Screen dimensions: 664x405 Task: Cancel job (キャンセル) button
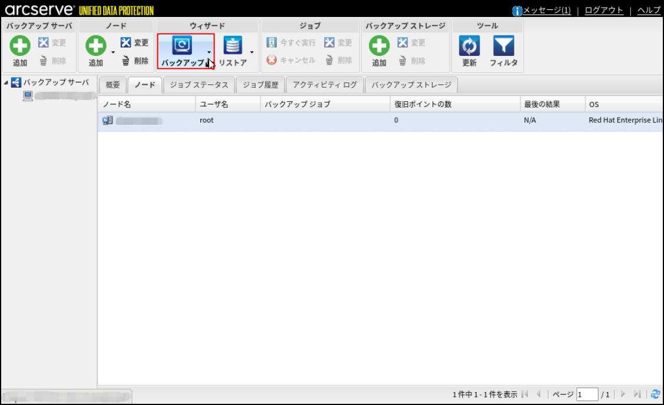tap(291, 60)
